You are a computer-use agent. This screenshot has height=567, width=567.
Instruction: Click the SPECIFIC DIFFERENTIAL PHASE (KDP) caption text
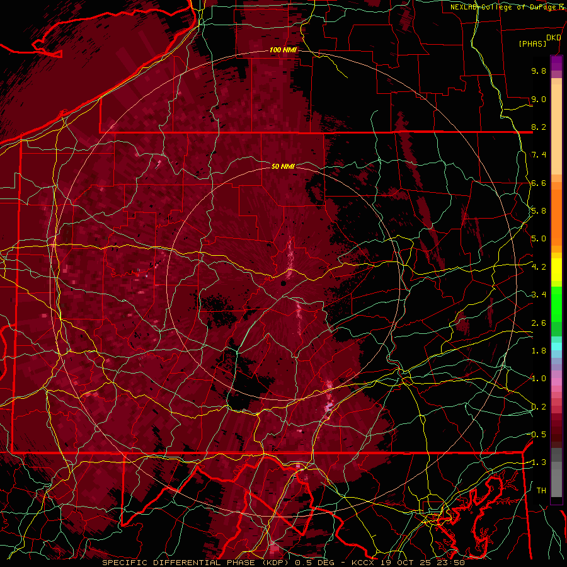click(x=197, y=563)
